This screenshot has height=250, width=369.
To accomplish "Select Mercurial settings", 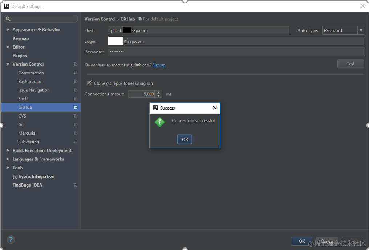I will tap(27, 133).
